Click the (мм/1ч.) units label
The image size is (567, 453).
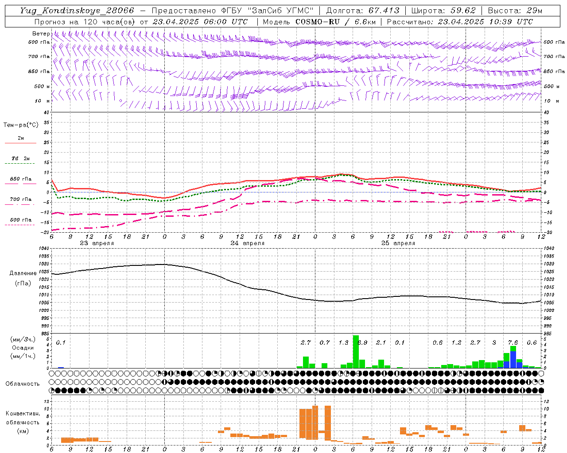point(23,356)
